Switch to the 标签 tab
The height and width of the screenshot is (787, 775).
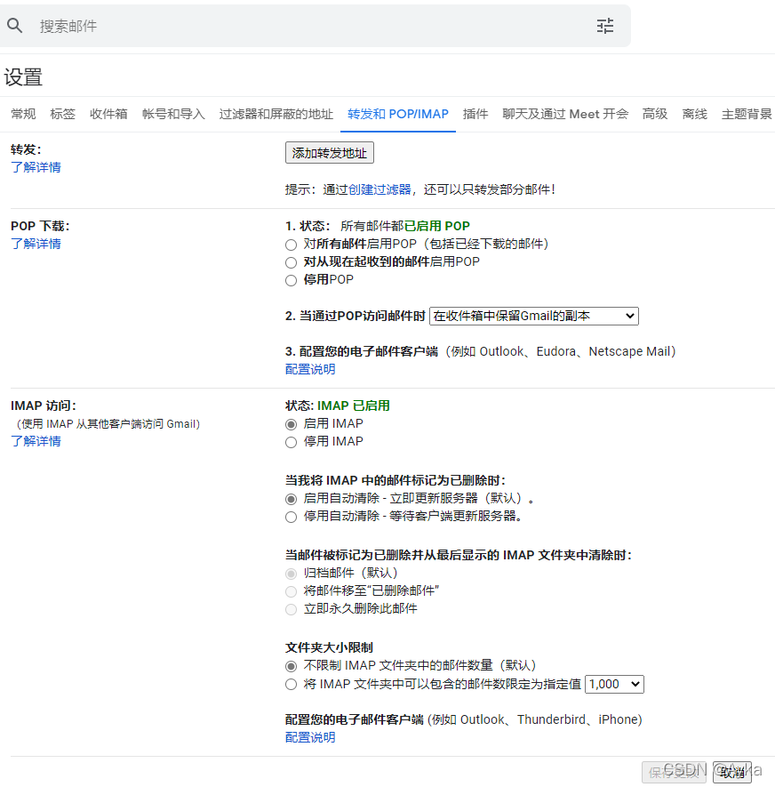click(x=63, y=114)
